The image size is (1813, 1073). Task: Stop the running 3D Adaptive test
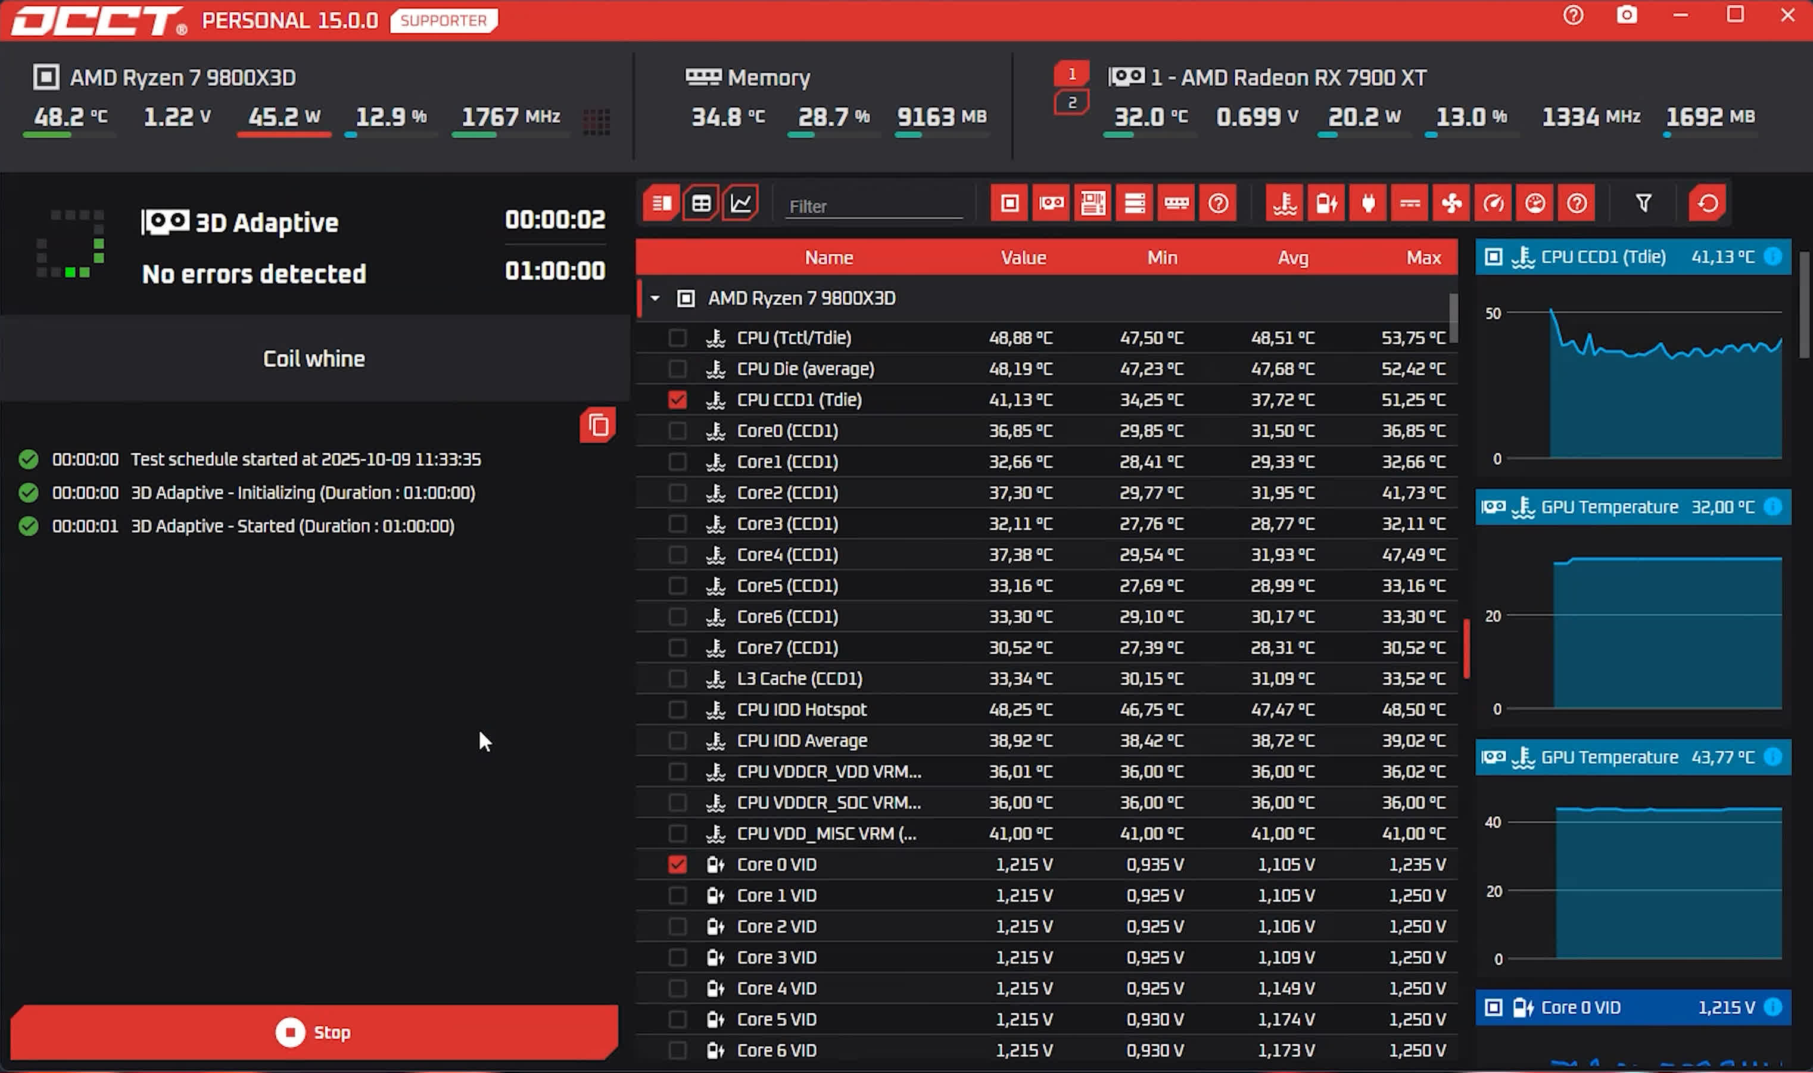tap(314, 1032)
